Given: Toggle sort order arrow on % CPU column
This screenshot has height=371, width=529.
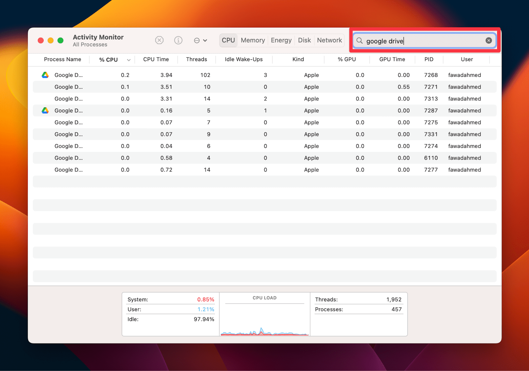Looking at the screenshot, I should [x=129, y=60].
